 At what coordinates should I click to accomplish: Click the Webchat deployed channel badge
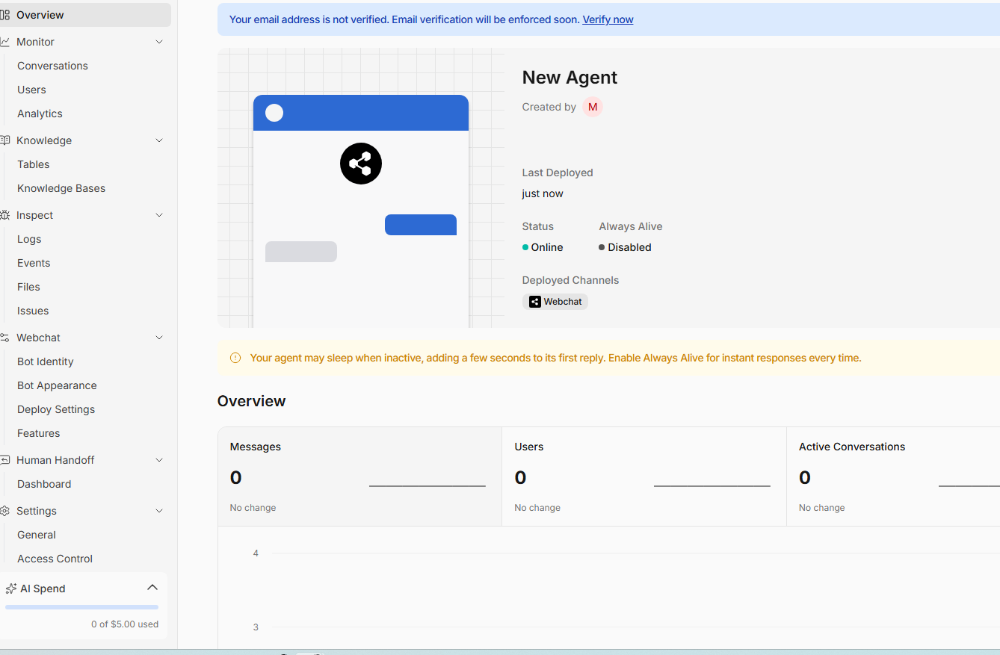click(555, 301)
